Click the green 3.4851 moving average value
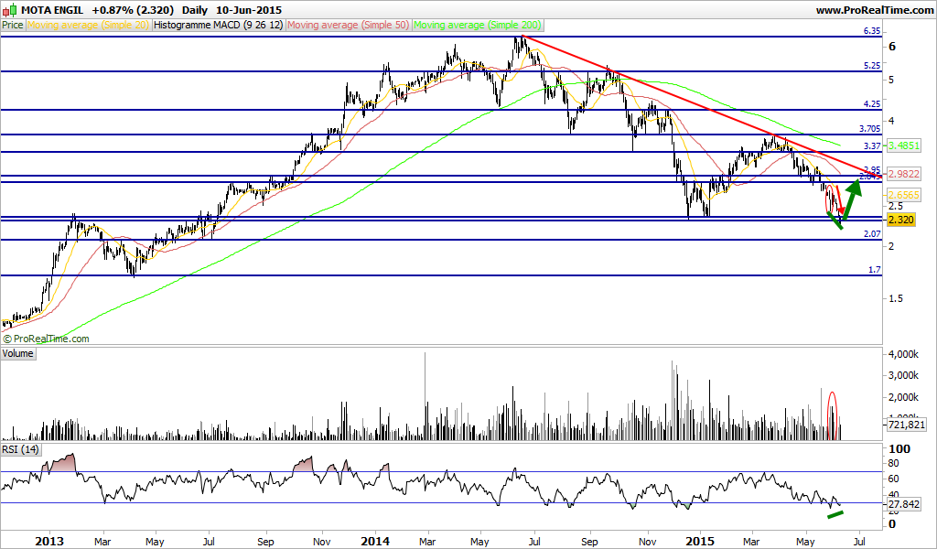Viewport: 937px width, 549px height. (903, 145)
